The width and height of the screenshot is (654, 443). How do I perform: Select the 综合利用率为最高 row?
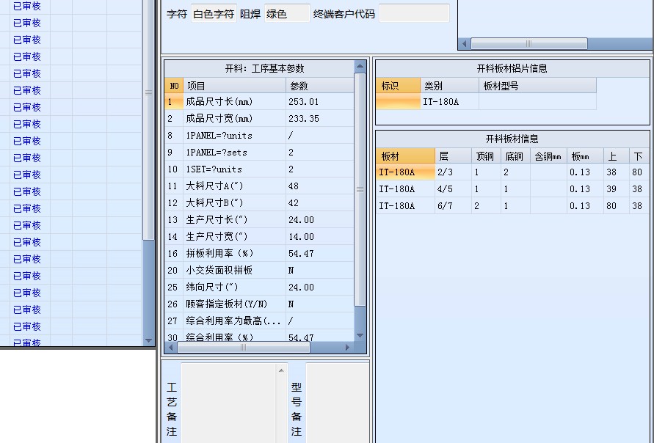[x=259, y=321]
